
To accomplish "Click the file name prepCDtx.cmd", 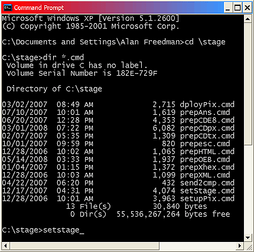I will (207, 136).
